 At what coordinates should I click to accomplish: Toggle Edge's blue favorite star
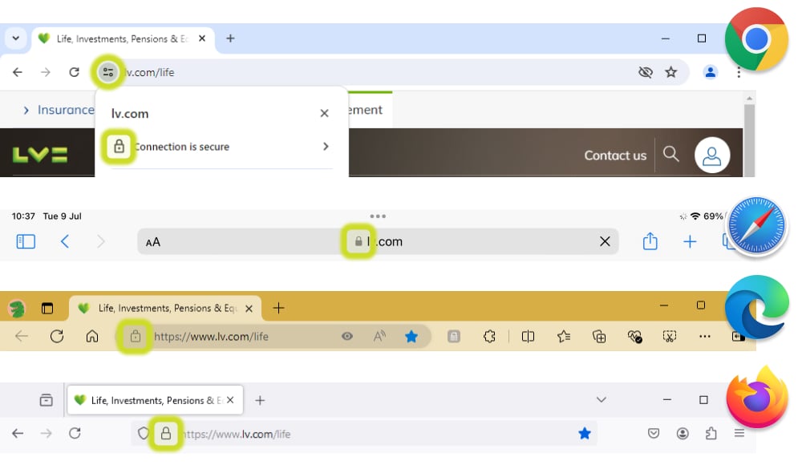pos(411,336)
